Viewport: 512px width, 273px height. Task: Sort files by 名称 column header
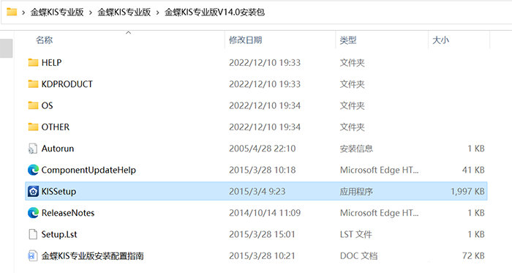[x=44, y=40]
